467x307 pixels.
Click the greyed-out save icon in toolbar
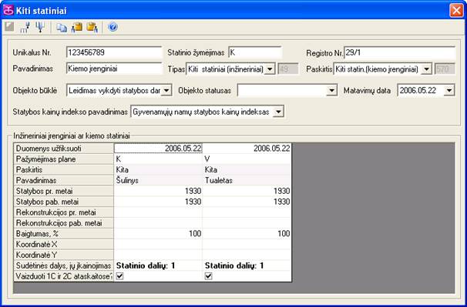click(9, 27)
